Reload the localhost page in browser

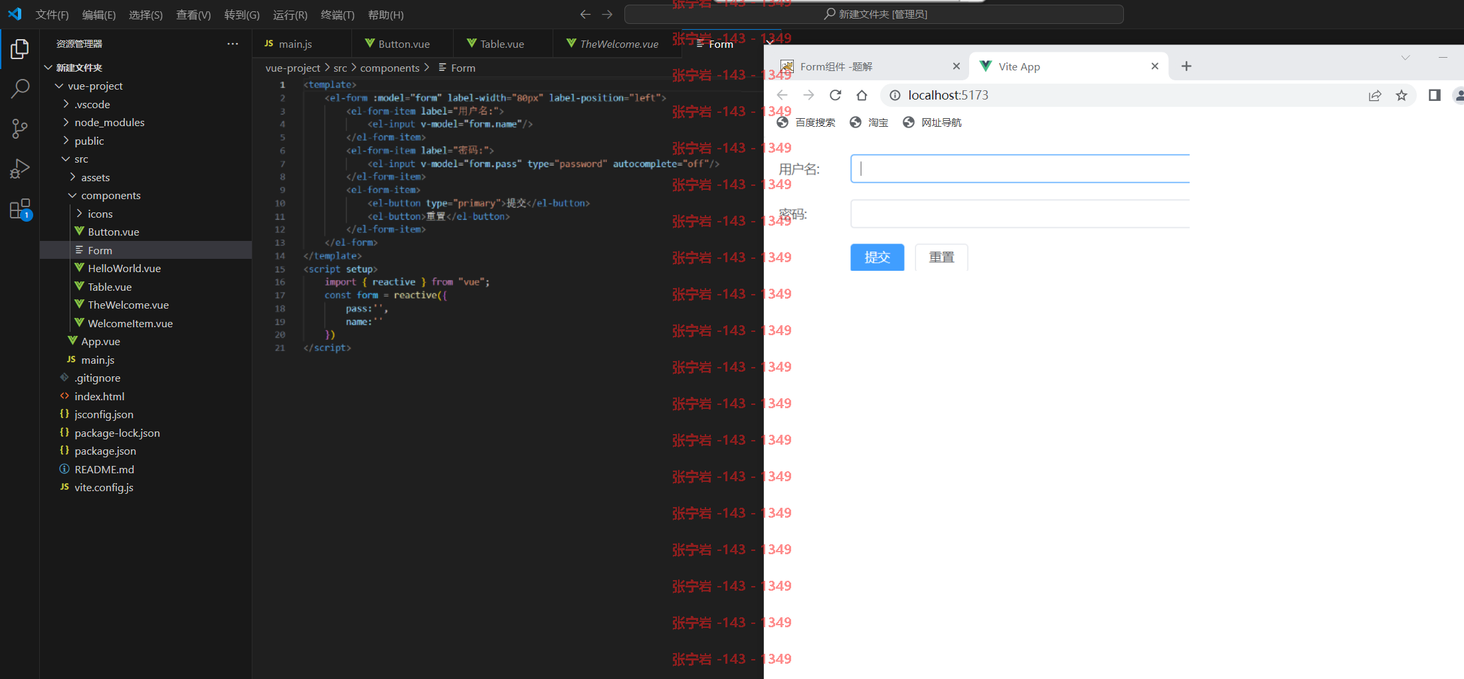point(836,96)
